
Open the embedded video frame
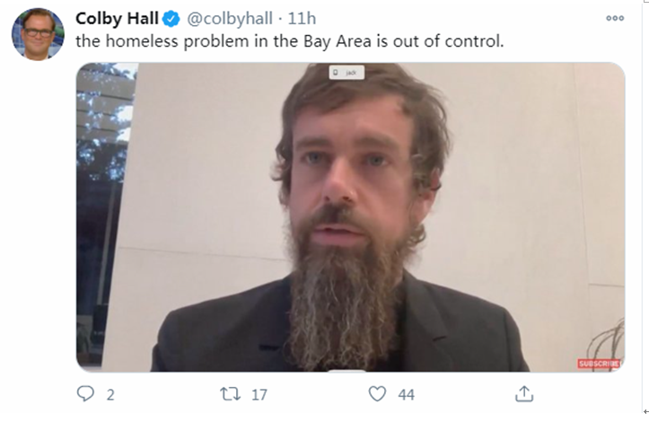350,217
